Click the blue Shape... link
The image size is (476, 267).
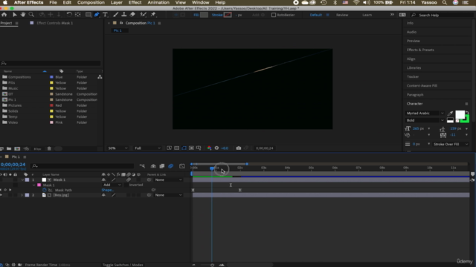click(x=107, y=190)
